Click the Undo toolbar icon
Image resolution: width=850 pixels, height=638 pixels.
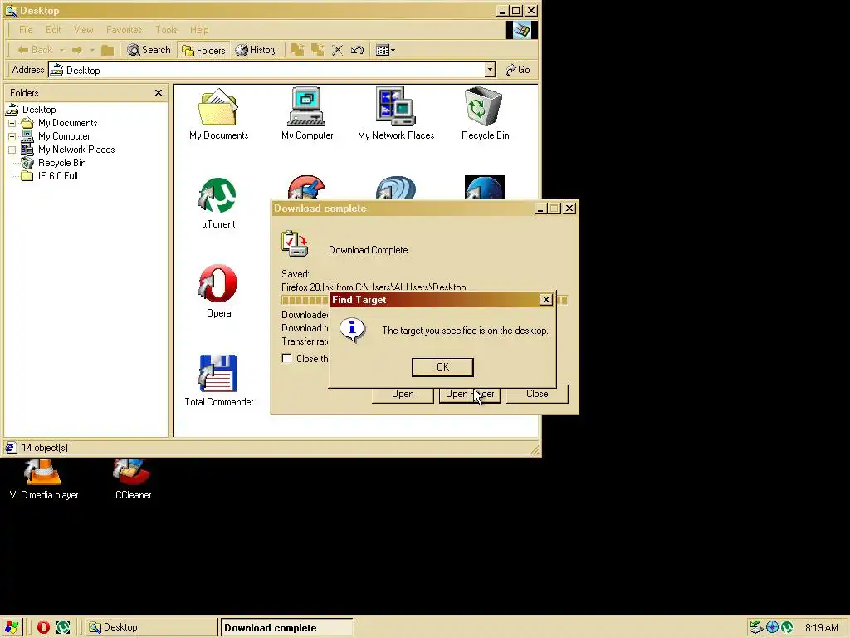tap(357, 50)
